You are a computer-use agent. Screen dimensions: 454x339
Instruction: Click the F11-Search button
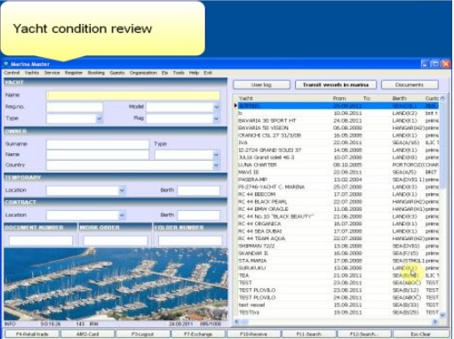[308, 334]
